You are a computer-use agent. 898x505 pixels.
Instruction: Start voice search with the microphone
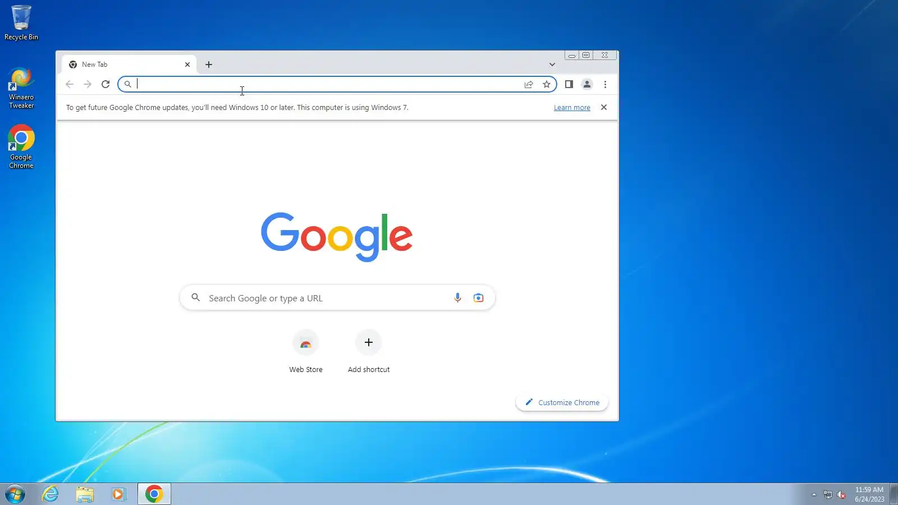[457, 298]
